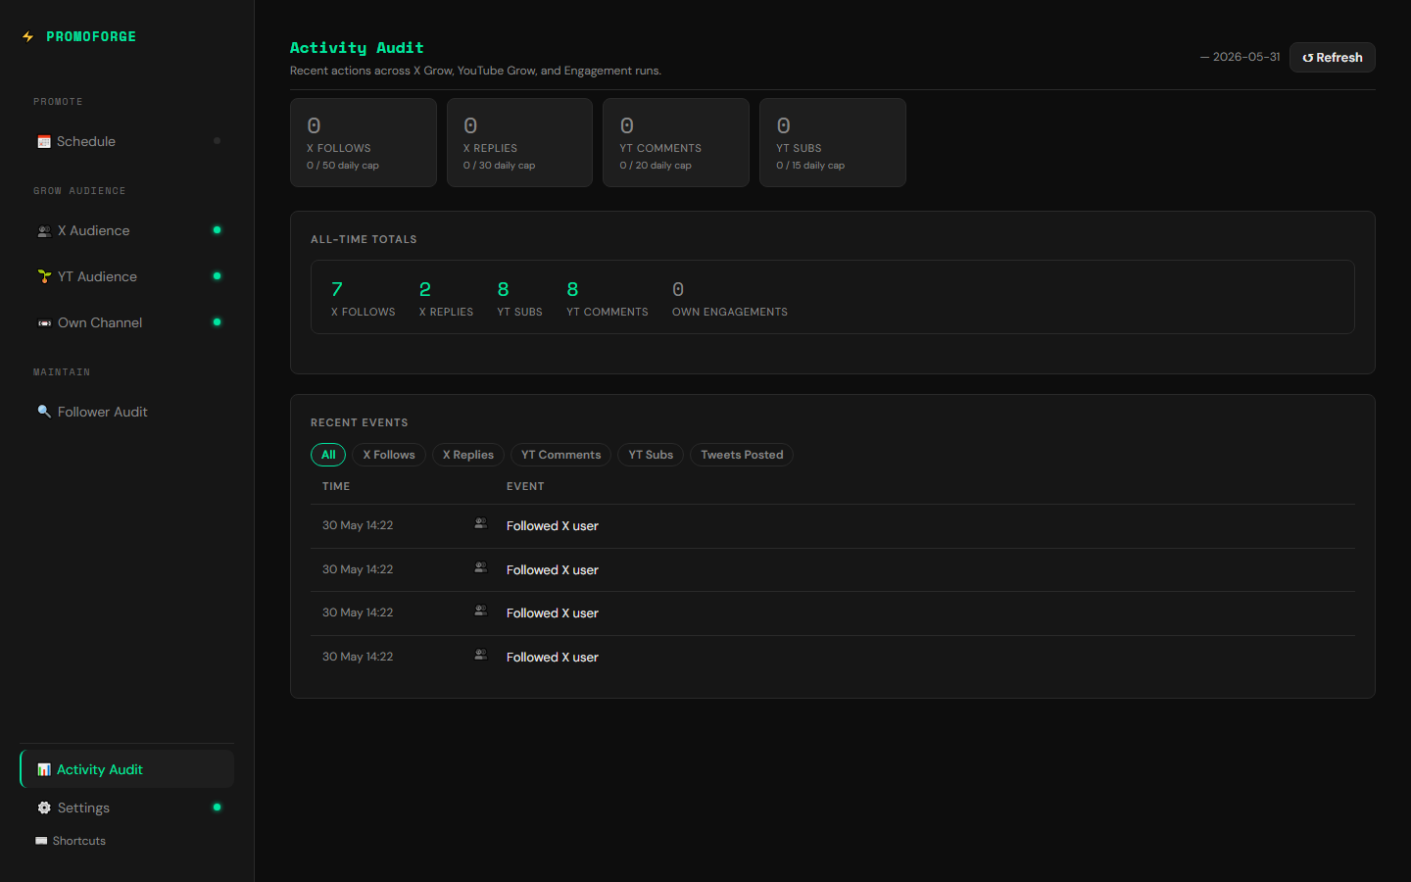Click the calendar icon beside Schedule

44,142
